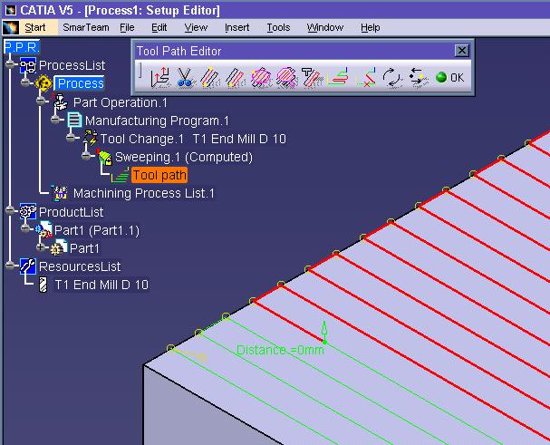Open the View menu
The height and width of the screenshot is (445, 550).
pos(196,27)
